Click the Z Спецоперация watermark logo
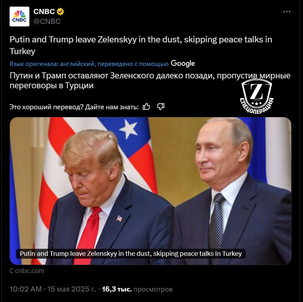The width and height of the screenshot is (303, 302). coord(257,96)
